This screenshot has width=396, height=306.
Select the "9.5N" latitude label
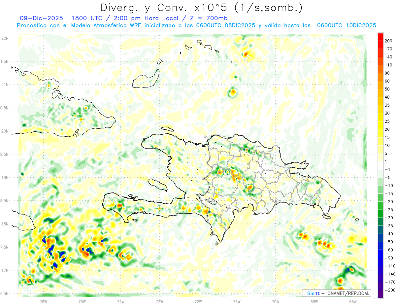tap(5, 154)
